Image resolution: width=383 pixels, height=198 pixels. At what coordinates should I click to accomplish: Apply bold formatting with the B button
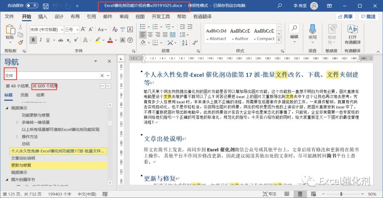coord(33,40)
